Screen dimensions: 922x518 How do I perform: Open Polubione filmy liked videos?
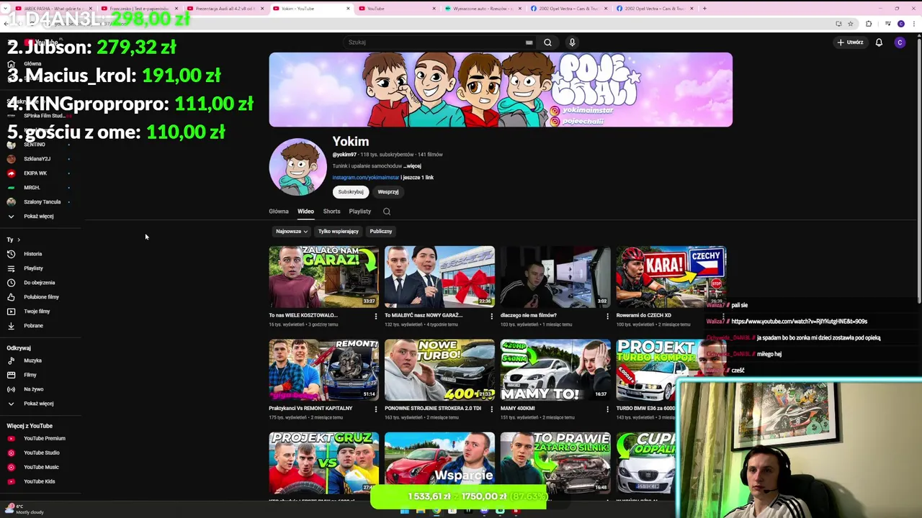coord(41,297)
